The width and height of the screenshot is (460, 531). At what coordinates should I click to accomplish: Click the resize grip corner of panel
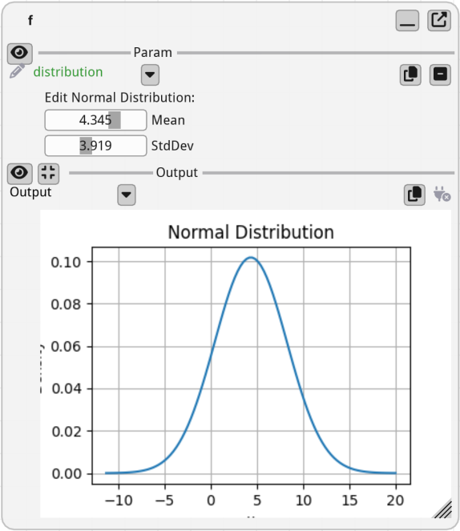coord(442,509)
